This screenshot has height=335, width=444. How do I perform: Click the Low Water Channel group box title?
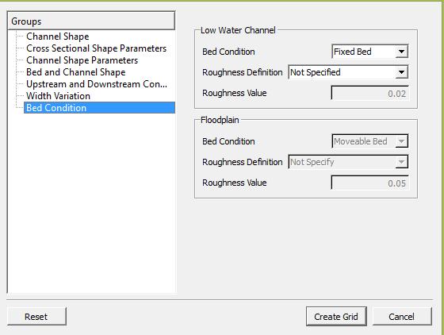point(238,30)
